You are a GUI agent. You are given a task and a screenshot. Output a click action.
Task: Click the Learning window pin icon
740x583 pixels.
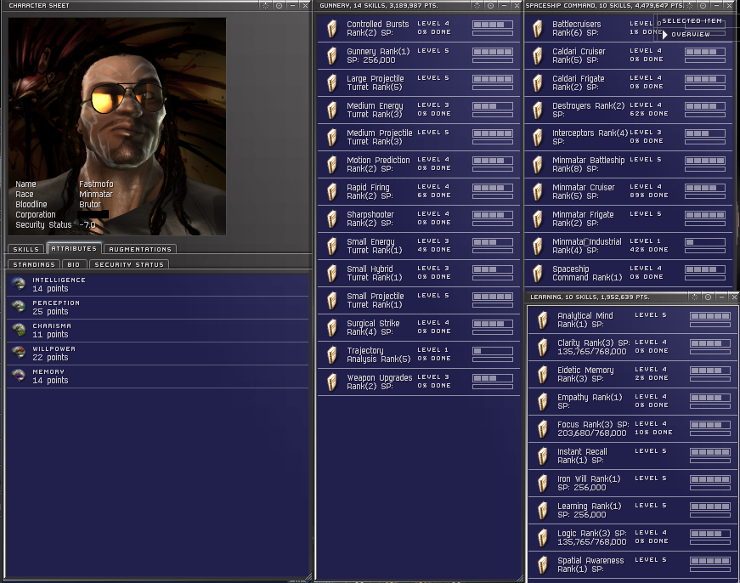coord(694,297)
